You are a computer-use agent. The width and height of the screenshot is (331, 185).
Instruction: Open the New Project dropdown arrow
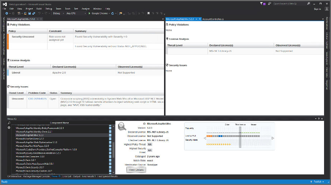[22, 13]
